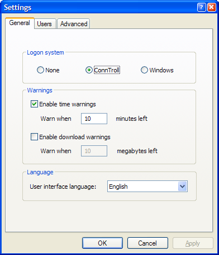Viewport: 219px width, 255px height.
Task: Enable download warnings checkbox
Action: coord(34,137)
